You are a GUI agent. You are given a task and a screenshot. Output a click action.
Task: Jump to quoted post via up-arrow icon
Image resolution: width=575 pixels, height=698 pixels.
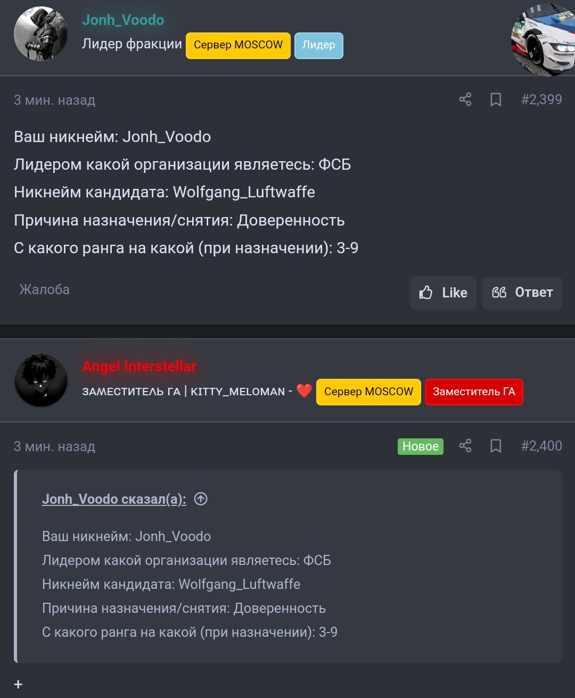[201, 498]
